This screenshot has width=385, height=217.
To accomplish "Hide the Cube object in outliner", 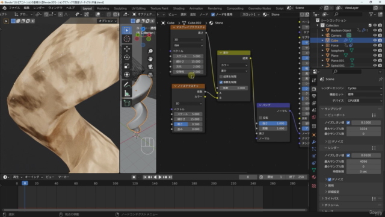I will pos(375,40).
